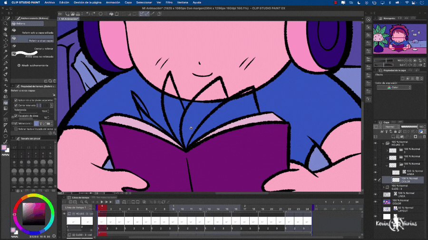Select the Fill bucket tool
The height and width of the screenshot is (240, 428).
click(x=5, y=102)
